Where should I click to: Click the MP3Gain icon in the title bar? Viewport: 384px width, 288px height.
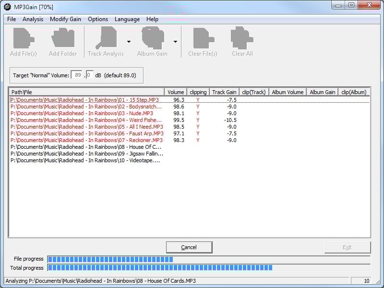coord(7,6)
